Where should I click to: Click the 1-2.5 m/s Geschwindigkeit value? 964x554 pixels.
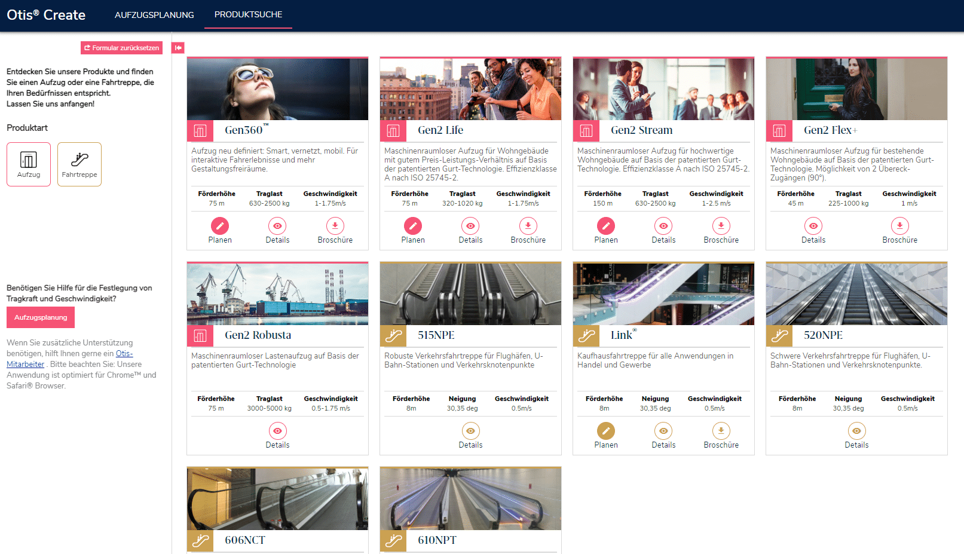(716, 204)
